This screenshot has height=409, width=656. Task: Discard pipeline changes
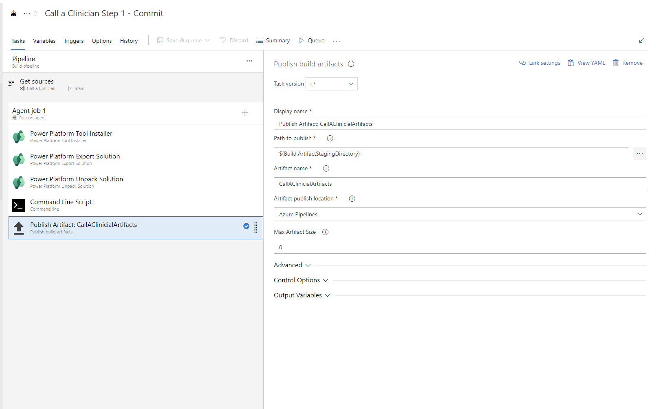(234, 40)
